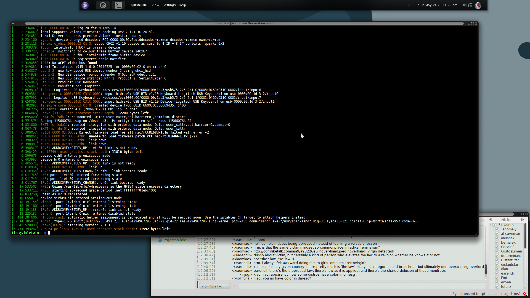
Task: Click the 13:12:51 timestamp in chat
Action: click(206, 278)
